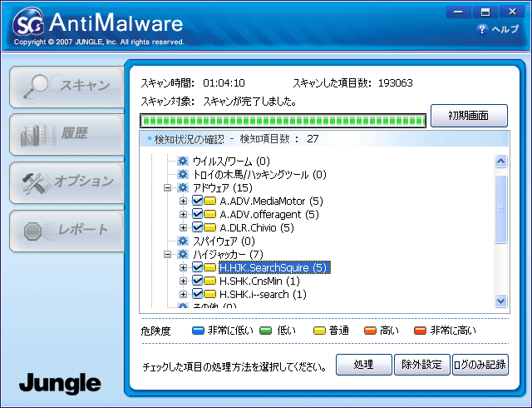Uncheck A.ADV.MediaMotor checkbox

[x=198, y=201]
